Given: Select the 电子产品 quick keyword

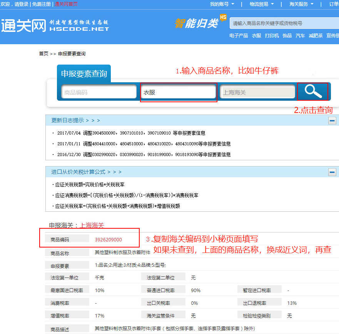Looking at the screenshot, I should point(239,36).
